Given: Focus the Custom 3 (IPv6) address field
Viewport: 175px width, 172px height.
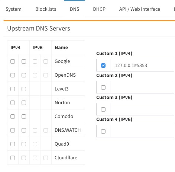Looking at the screenshot, I should (142, 109).
